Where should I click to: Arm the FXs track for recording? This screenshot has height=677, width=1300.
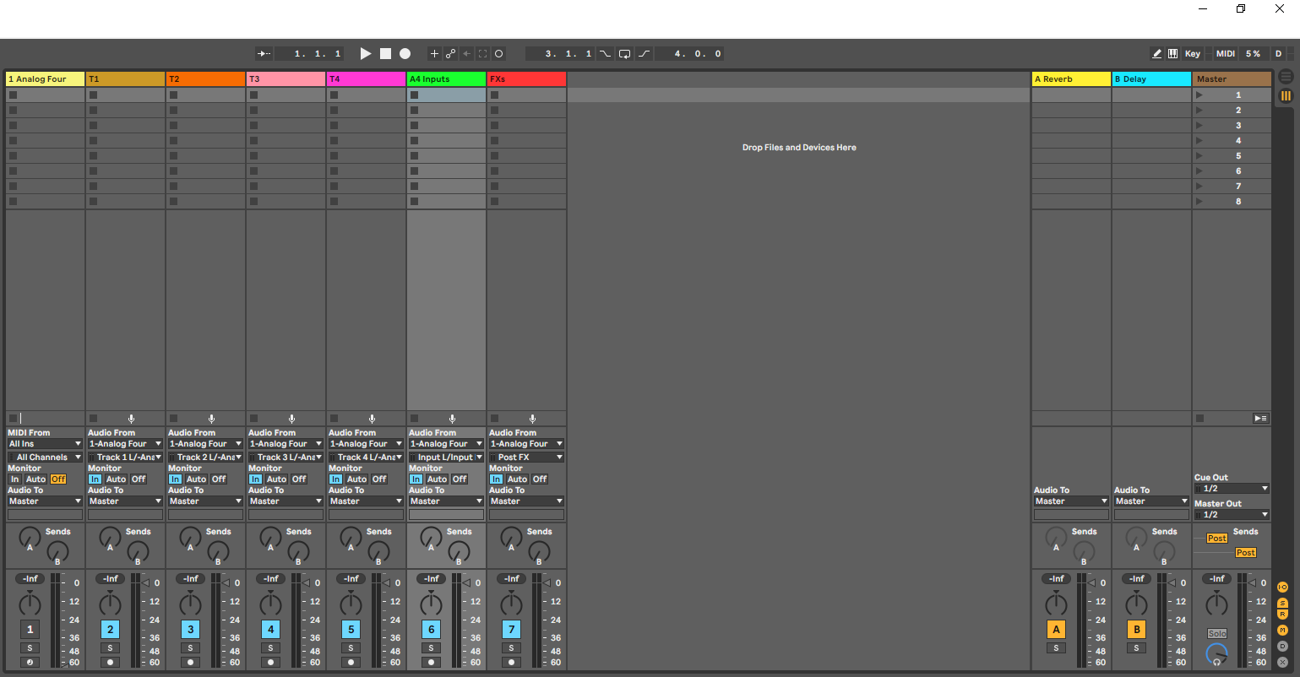pyautogui.click(x=511, y=663)
